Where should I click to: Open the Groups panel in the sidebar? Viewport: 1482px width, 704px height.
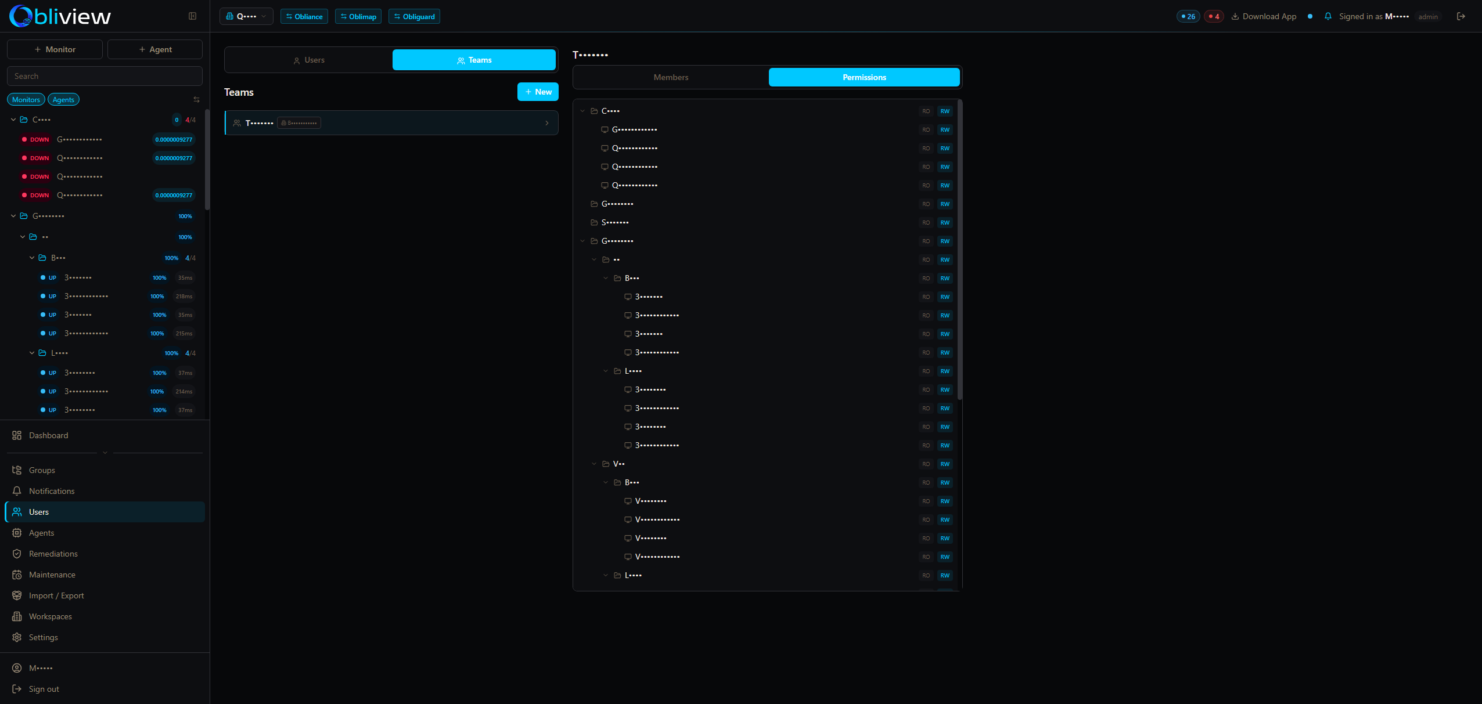coord(42,470)
